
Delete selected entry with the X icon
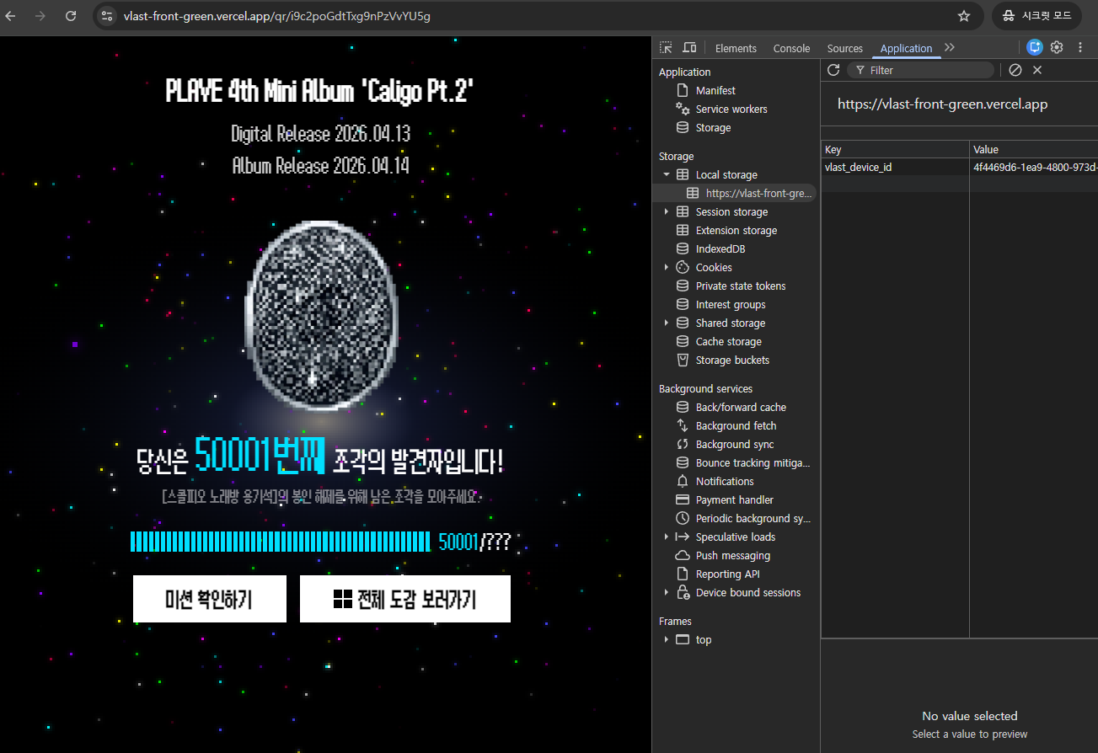[x=1037, y=70]
